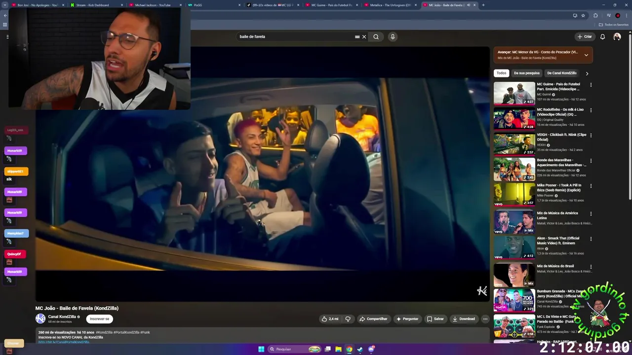Like the video (2,4 mi)
Image resolution: width=632 pixels, height=355 pixels.
point(330,319)
